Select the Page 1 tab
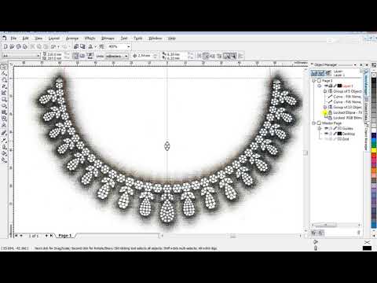The image size is (377, 283). click(65, 236)
